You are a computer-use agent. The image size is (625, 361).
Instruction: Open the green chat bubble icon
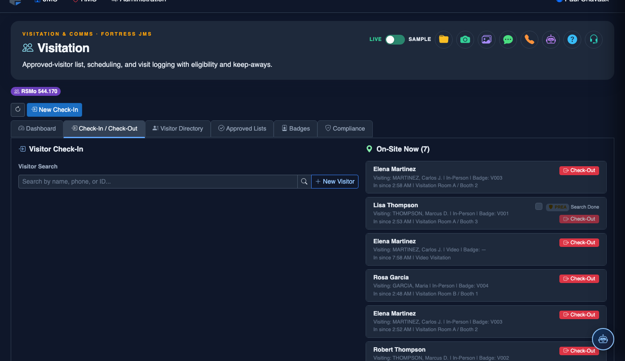(508, 39)
